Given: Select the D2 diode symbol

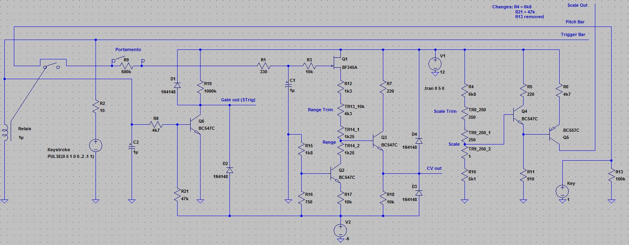Looking at the screenshot, I should (229, 170).
